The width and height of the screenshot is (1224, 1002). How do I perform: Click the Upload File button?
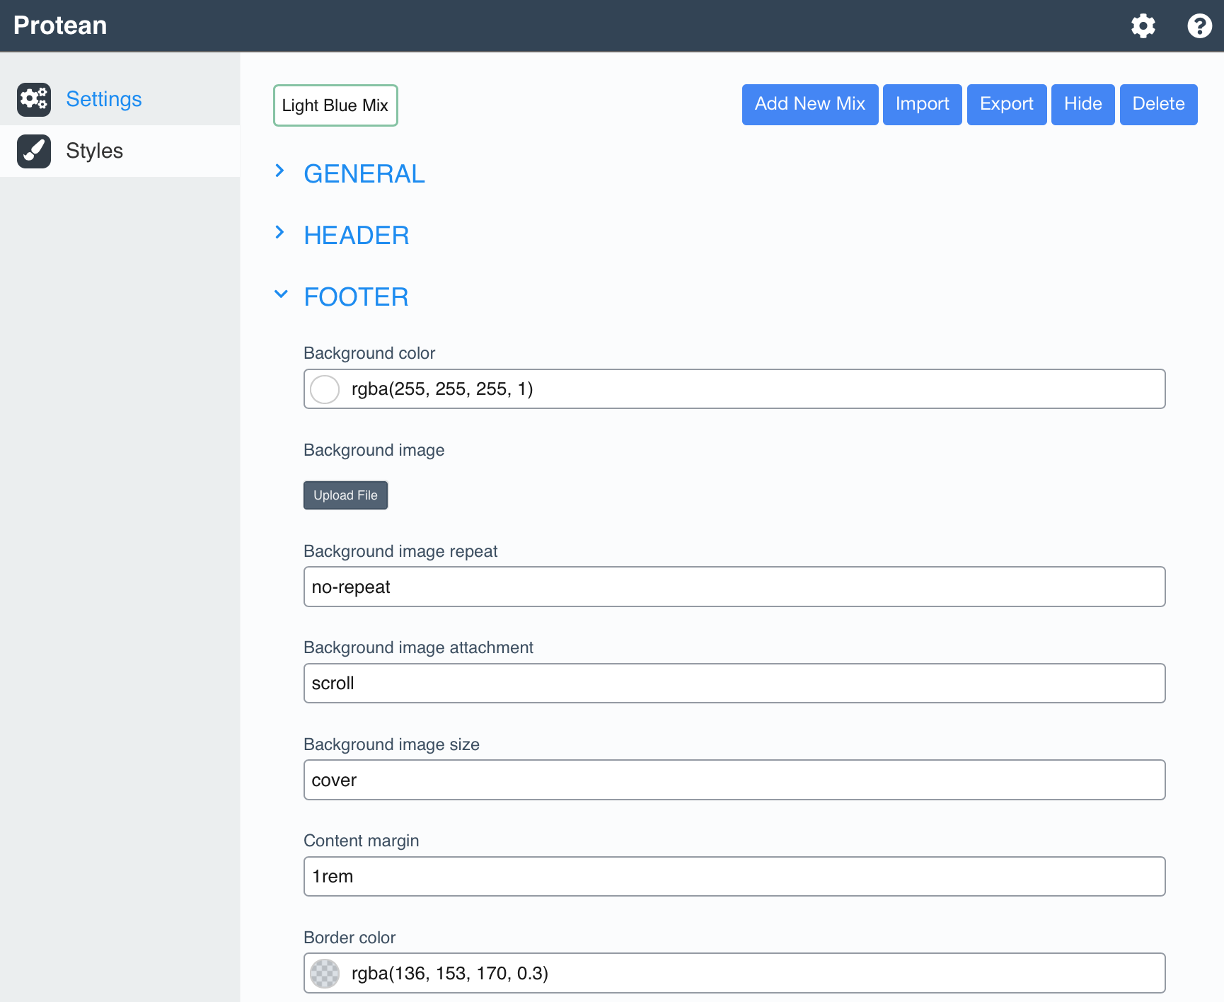point(345,495)
